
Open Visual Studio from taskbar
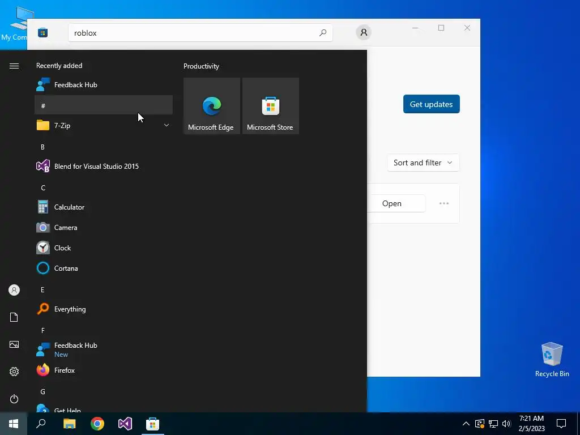(125, 424)
